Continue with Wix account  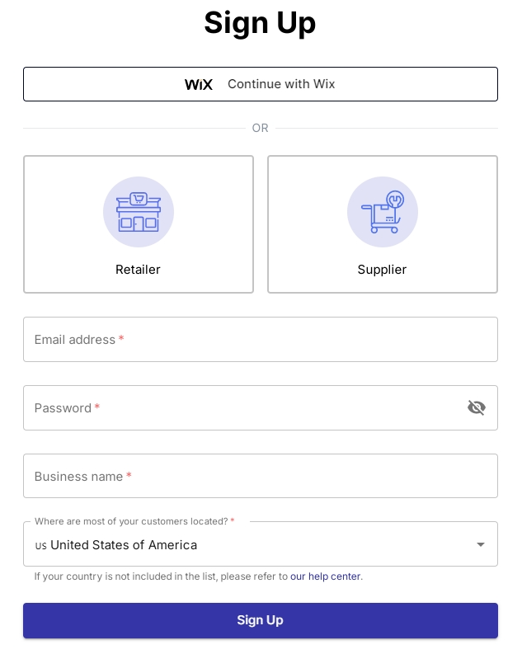coord(281,84)
